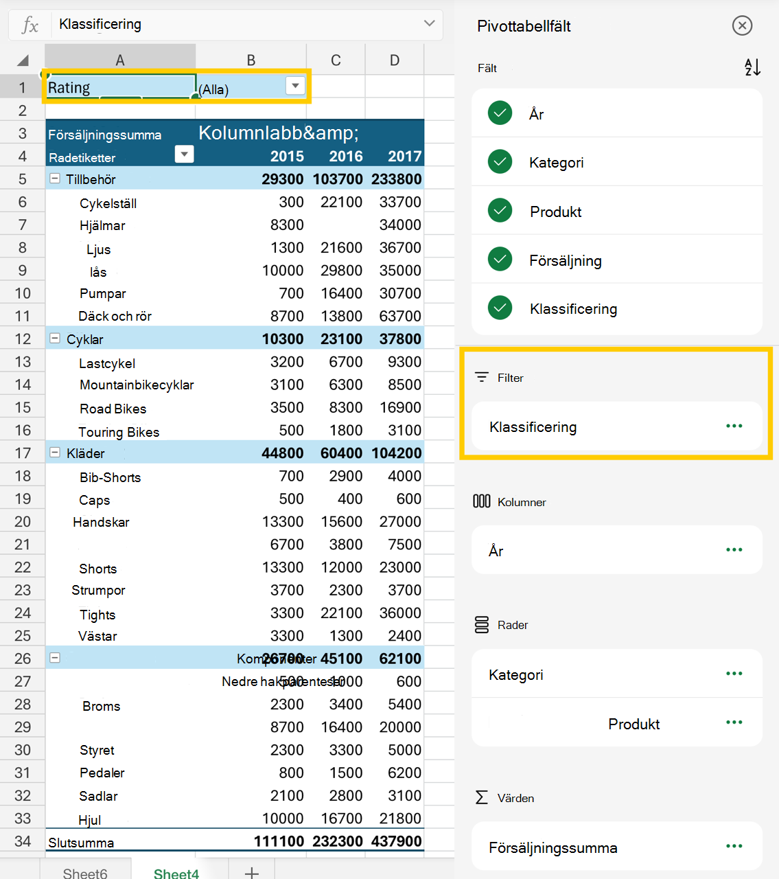Click the Rader area icon

[x=482, y=625]
